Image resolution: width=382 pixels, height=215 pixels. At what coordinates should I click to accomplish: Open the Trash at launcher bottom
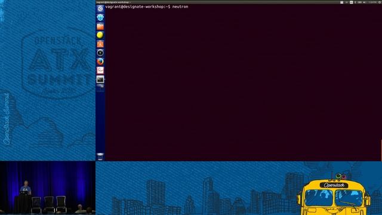click(x=100, y=156)
